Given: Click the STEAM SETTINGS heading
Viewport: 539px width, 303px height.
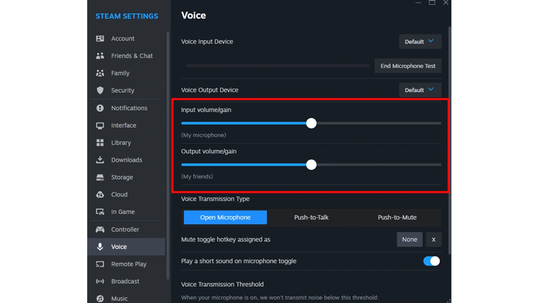Looking at the screenshot, I should point(127,16).
